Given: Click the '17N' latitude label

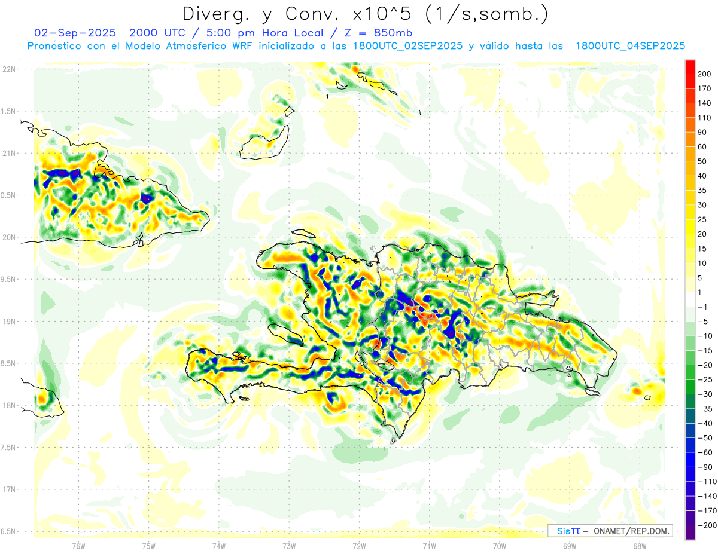Looking at the screenshot, I should (8, 489).
